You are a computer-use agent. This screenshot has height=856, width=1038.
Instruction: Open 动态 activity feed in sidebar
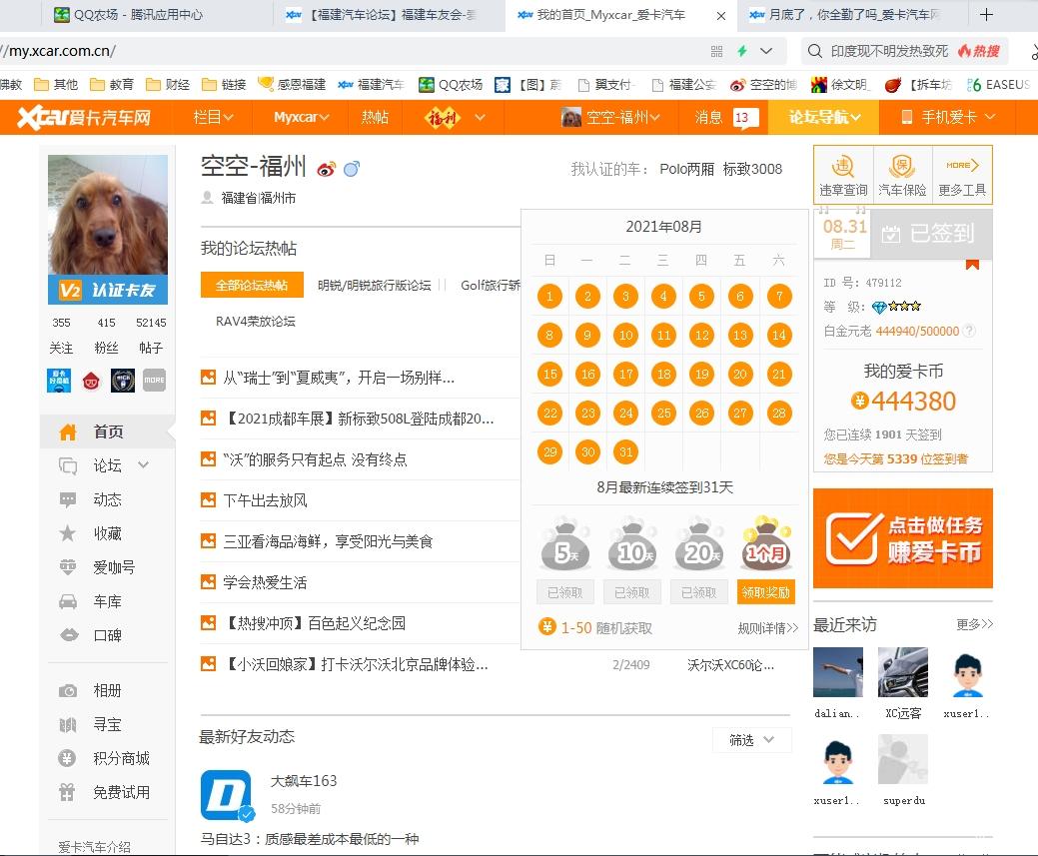pyautogui.click(x=107, y=499)
